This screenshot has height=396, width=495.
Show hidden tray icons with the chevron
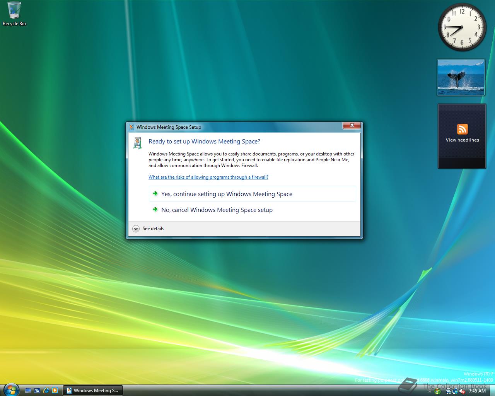(430, 391)
